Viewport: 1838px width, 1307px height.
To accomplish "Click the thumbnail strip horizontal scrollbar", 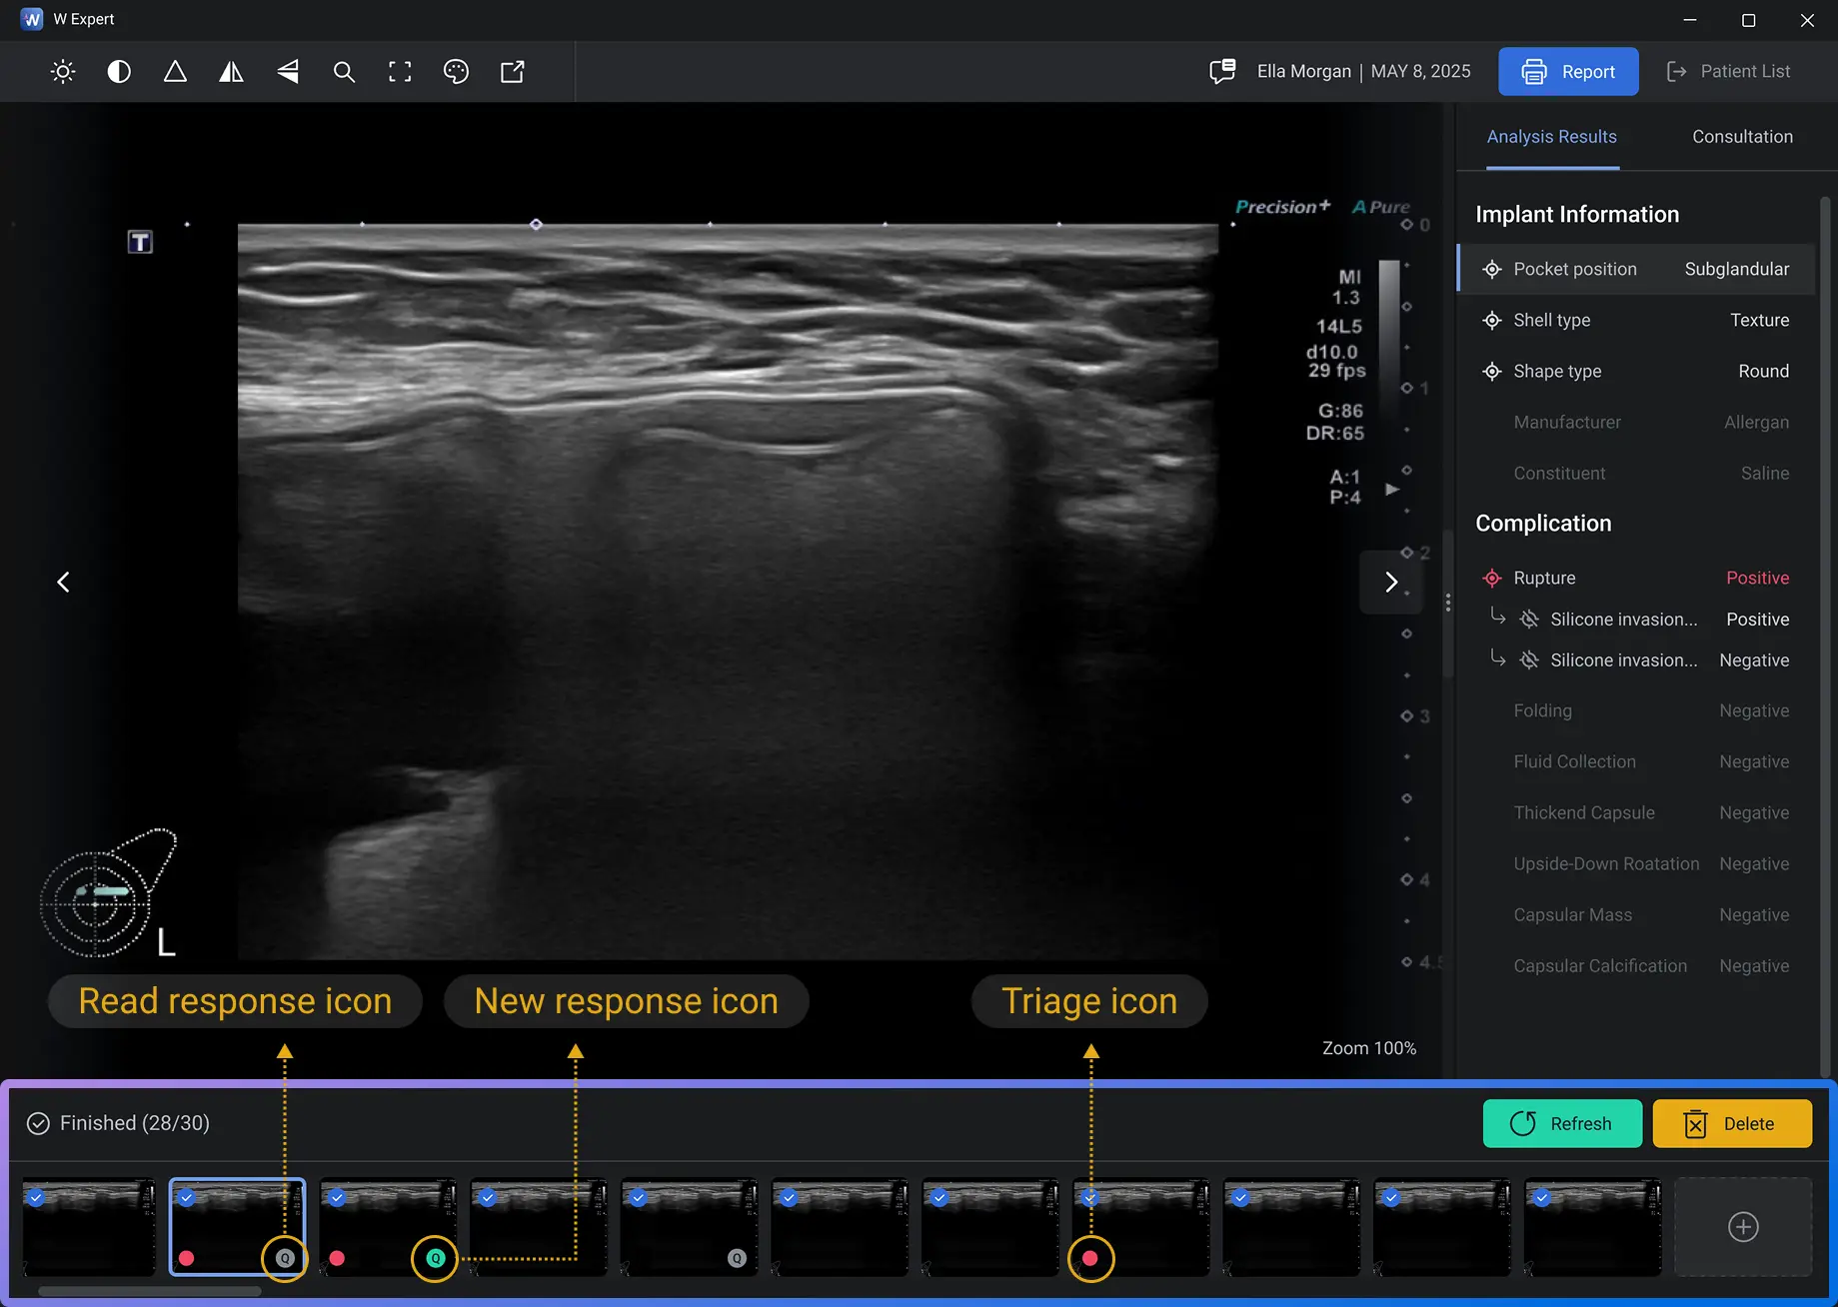I will pos(150,1291).
